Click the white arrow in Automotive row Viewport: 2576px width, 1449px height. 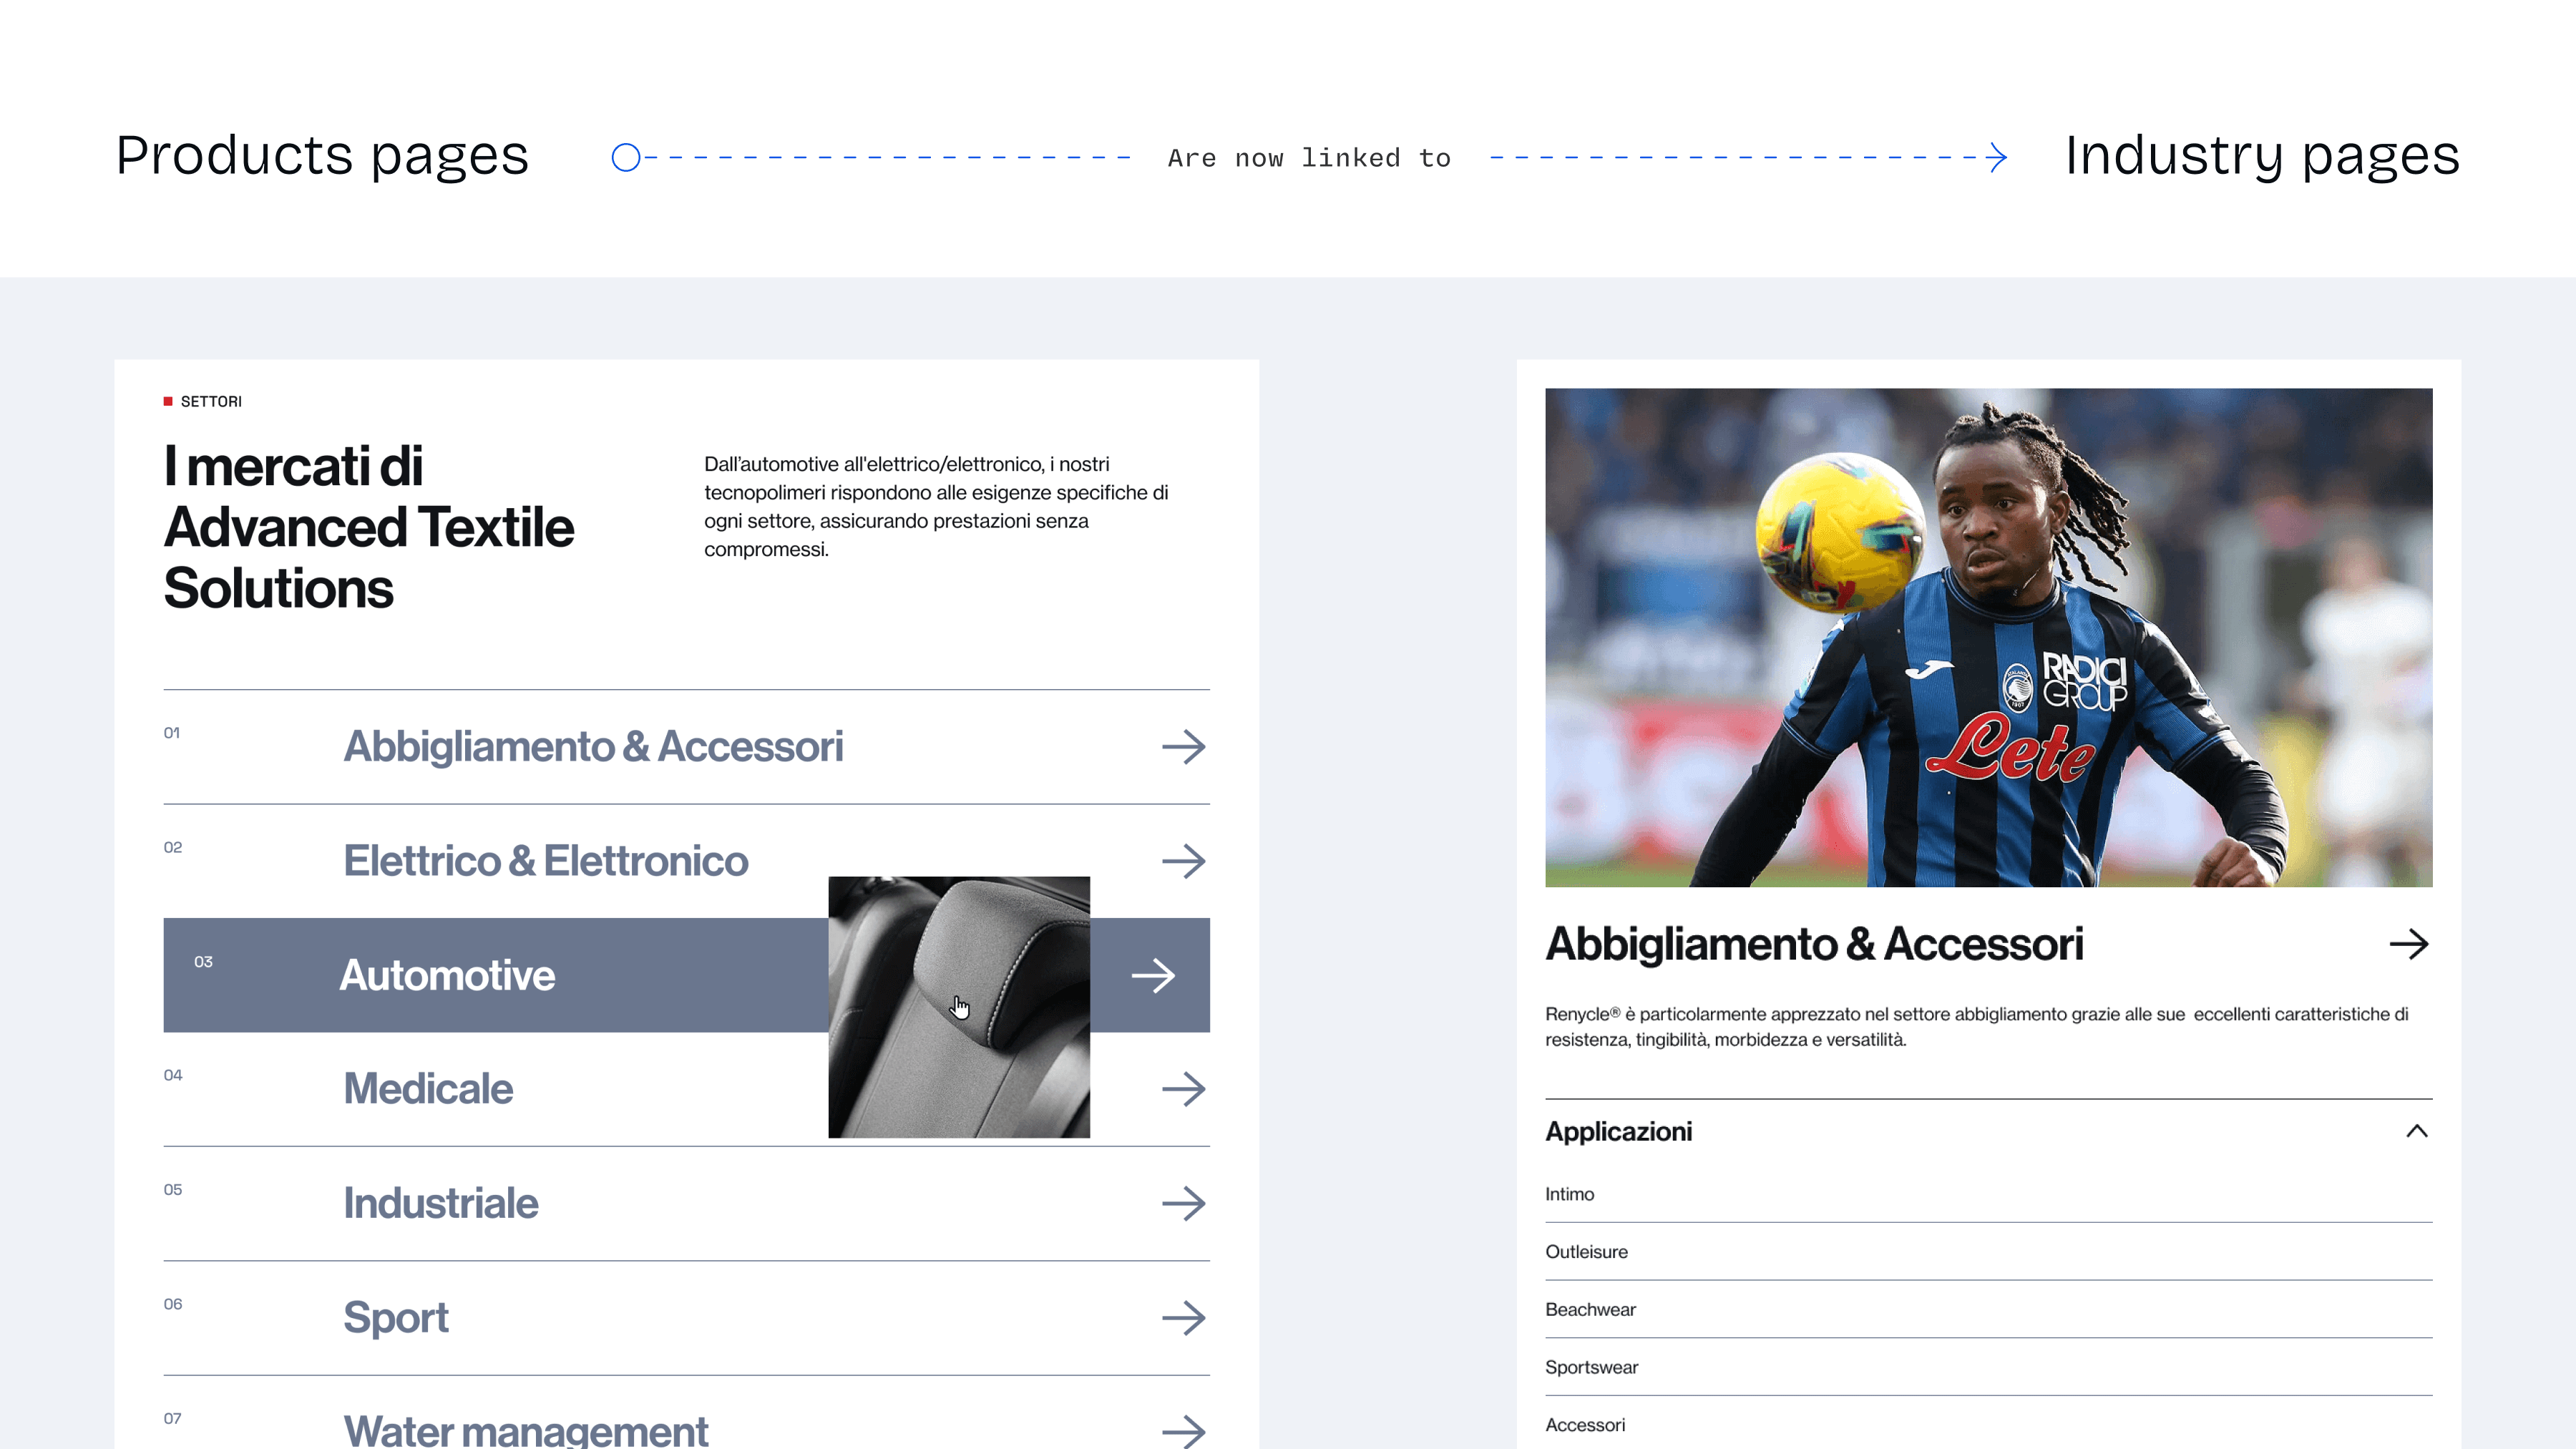(x=1152, y=975)
